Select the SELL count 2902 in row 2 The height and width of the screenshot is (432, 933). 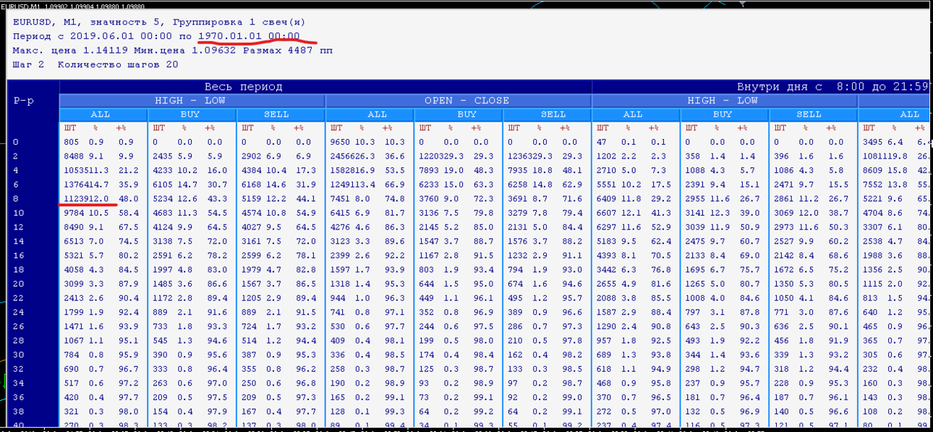[252, 156]
